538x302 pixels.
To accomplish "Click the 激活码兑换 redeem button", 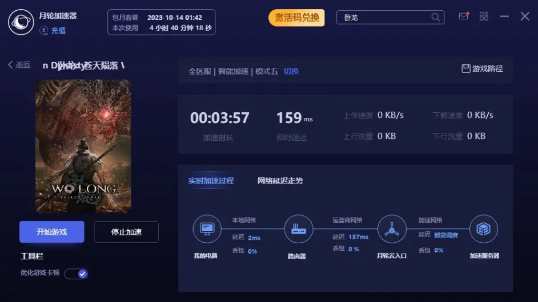I will click(x=296, y=18).
